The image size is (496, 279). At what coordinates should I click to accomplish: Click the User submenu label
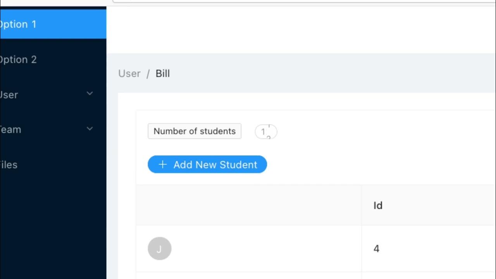9,95
